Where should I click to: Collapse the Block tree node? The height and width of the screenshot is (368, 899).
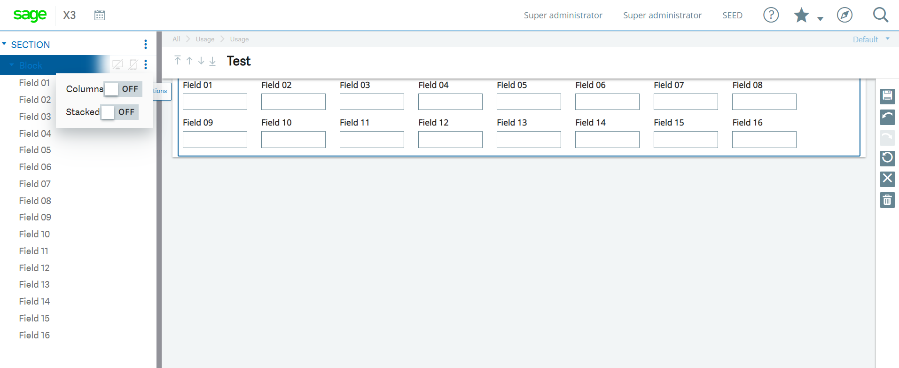[x=12, y=65]
